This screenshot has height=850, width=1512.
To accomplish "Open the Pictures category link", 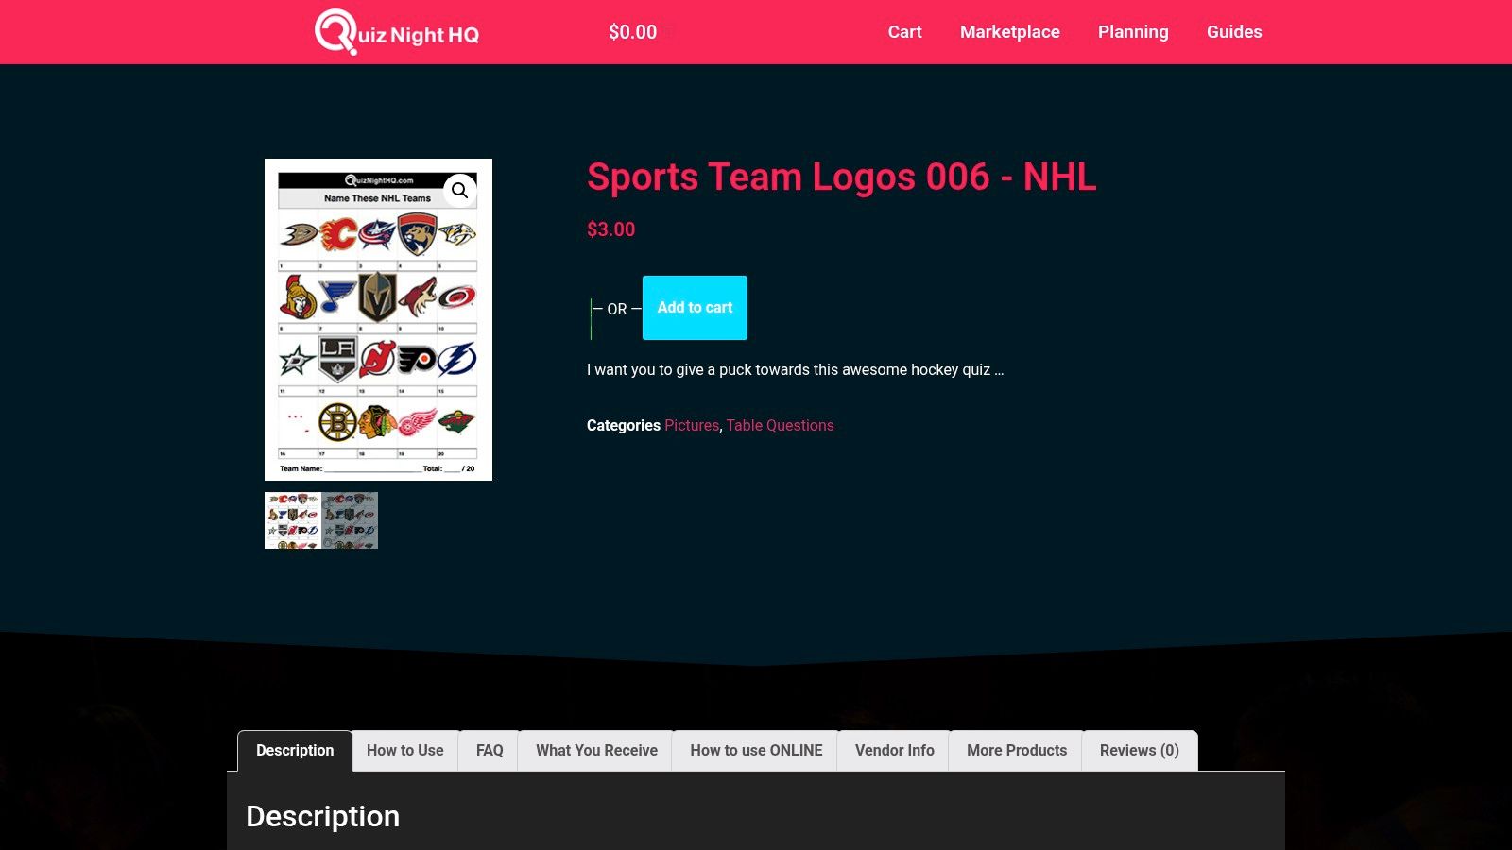I will coord(691,425).
